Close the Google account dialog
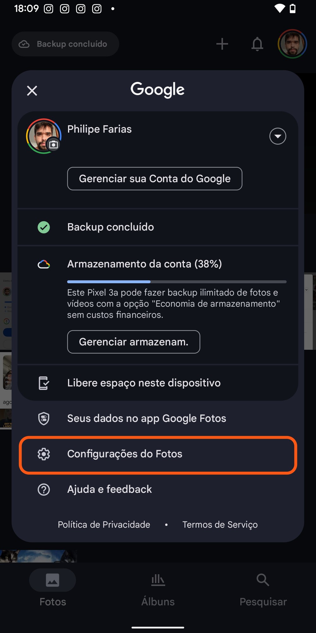The width and height of the screenshot is (316, 633). tap(32, 91)
